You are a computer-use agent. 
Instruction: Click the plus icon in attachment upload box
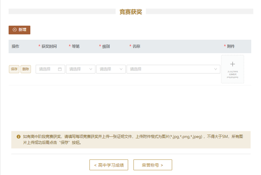pyautogui.click(x=232, y=64)
